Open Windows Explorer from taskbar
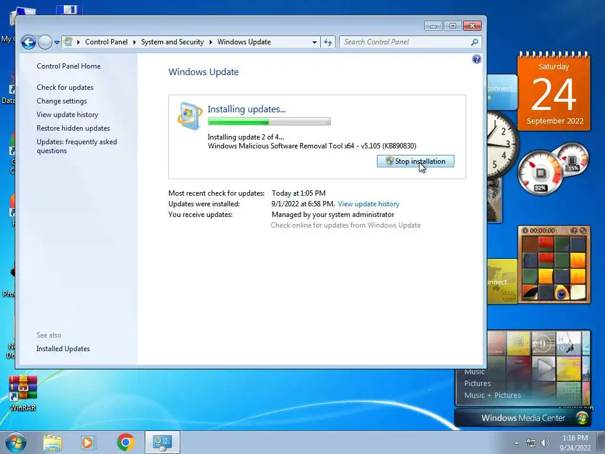This screenshot has width=605, height=454. coord(53,442)
